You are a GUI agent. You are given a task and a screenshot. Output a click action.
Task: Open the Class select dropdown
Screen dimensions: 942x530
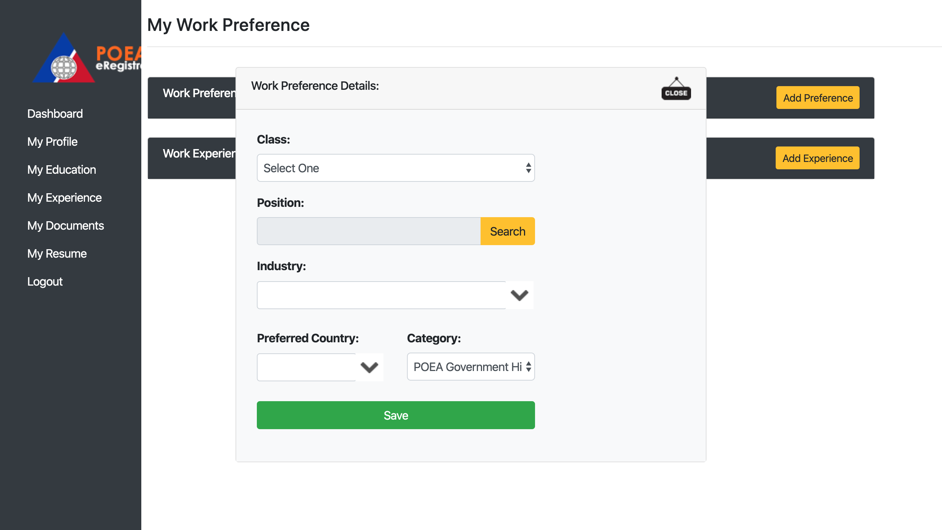(x=396, y=168)
